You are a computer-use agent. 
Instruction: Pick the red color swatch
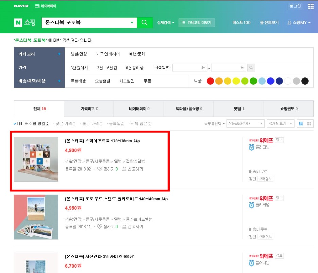pos(210,81)
